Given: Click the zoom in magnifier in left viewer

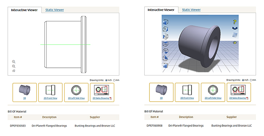Looking at the screenshot, I should 14,61.
